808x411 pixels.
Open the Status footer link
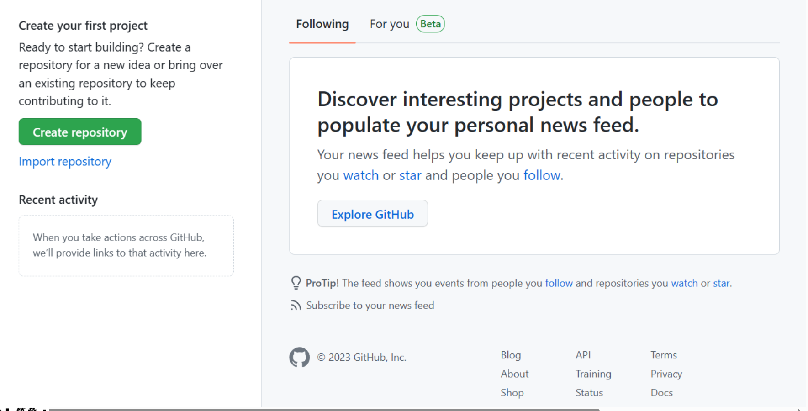[589, 393]
